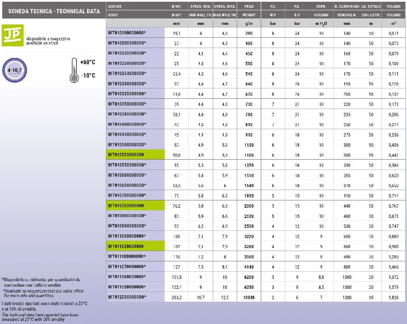Image resolution: width=407 pixels, height=324 pixels.
Task: Click the +60°C maximum temperature label
Action: (88, 62)
